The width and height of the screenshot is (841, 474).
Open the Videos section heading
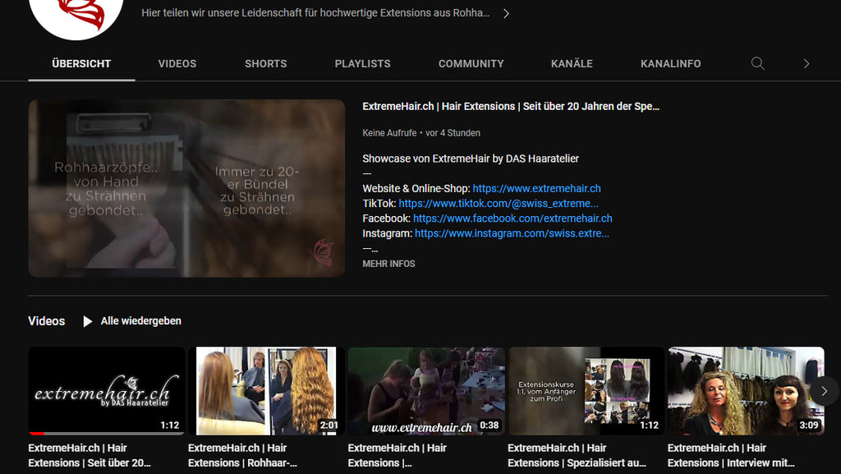[47, 320]
